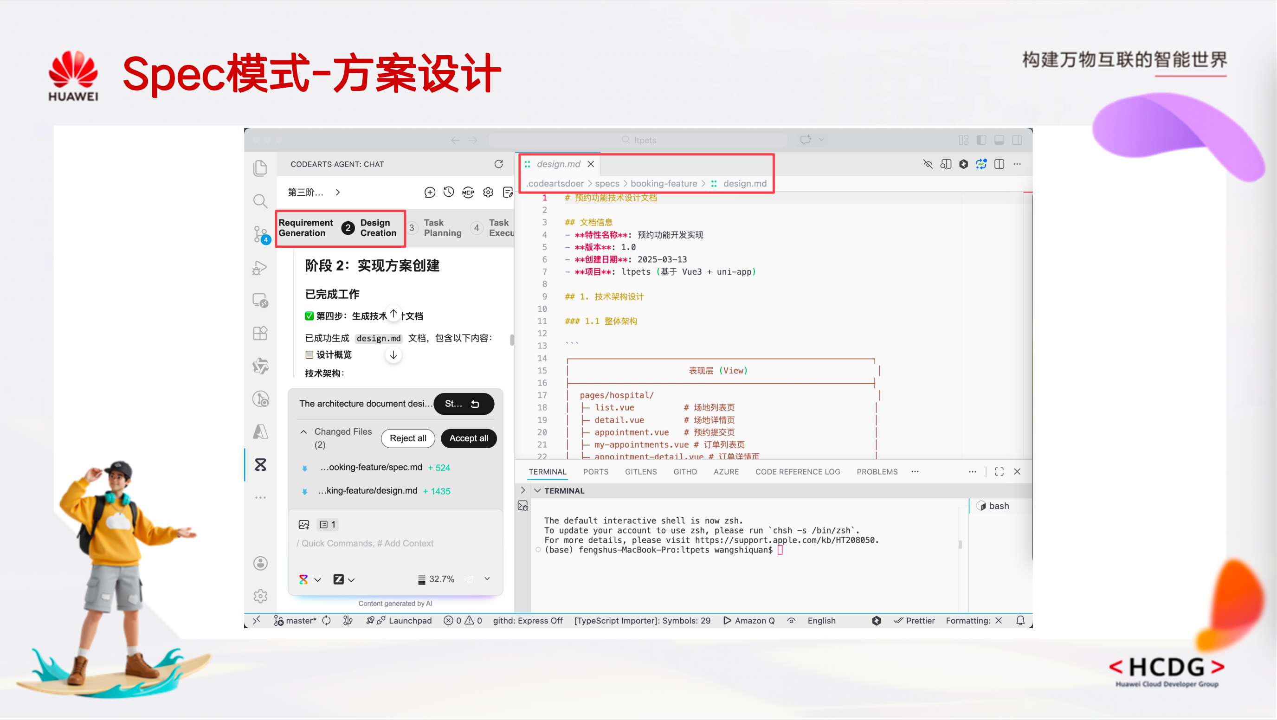The image size is (1277, 720).
Task: Click the Reject all button
Action: (x=407, y=438)
